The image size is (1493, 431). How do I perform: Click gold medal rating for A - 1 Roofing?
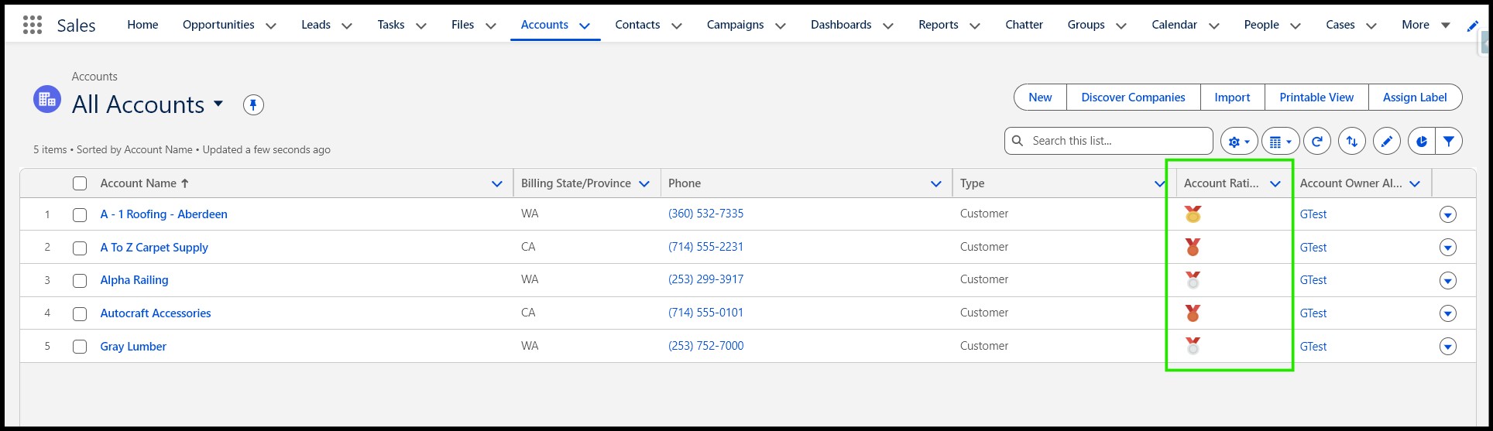pyautogui.click(x=1193, y=214)
